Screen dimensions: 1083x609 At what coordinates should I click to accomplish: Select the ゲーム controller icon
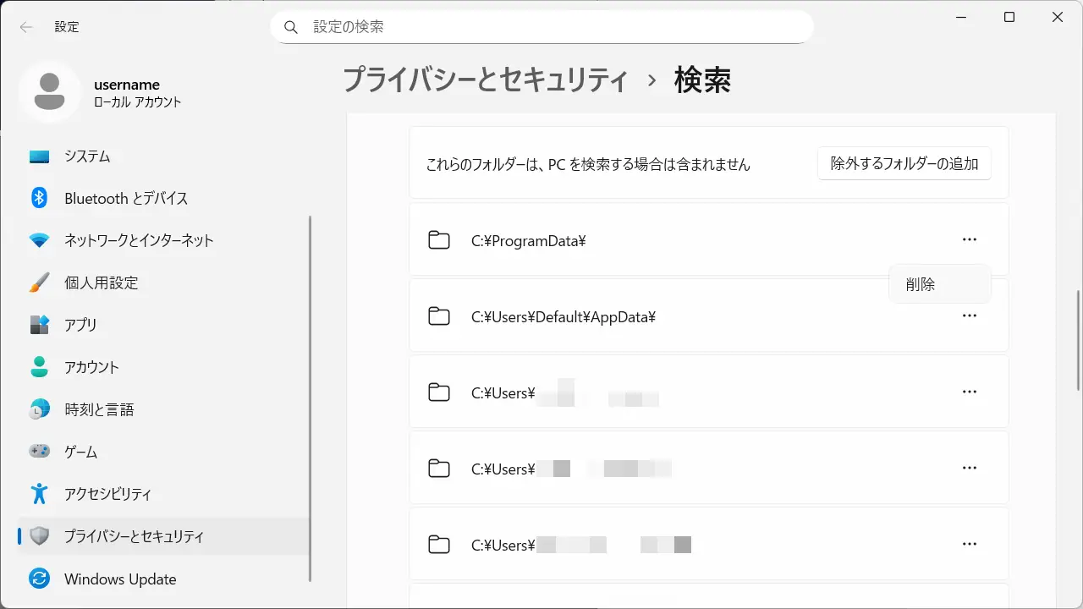(40, 452)
